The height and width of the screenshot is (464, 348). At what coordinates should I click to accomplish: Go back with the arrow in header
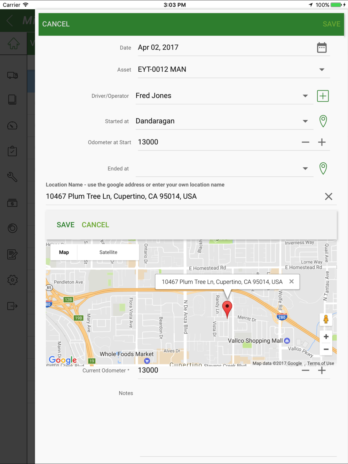click(10, 21)
